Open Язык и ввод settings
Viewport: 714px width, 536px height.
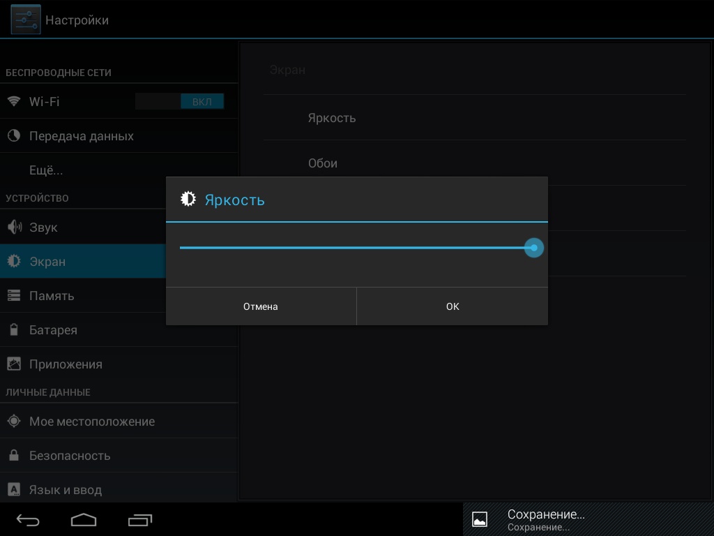tap(66, 490)
